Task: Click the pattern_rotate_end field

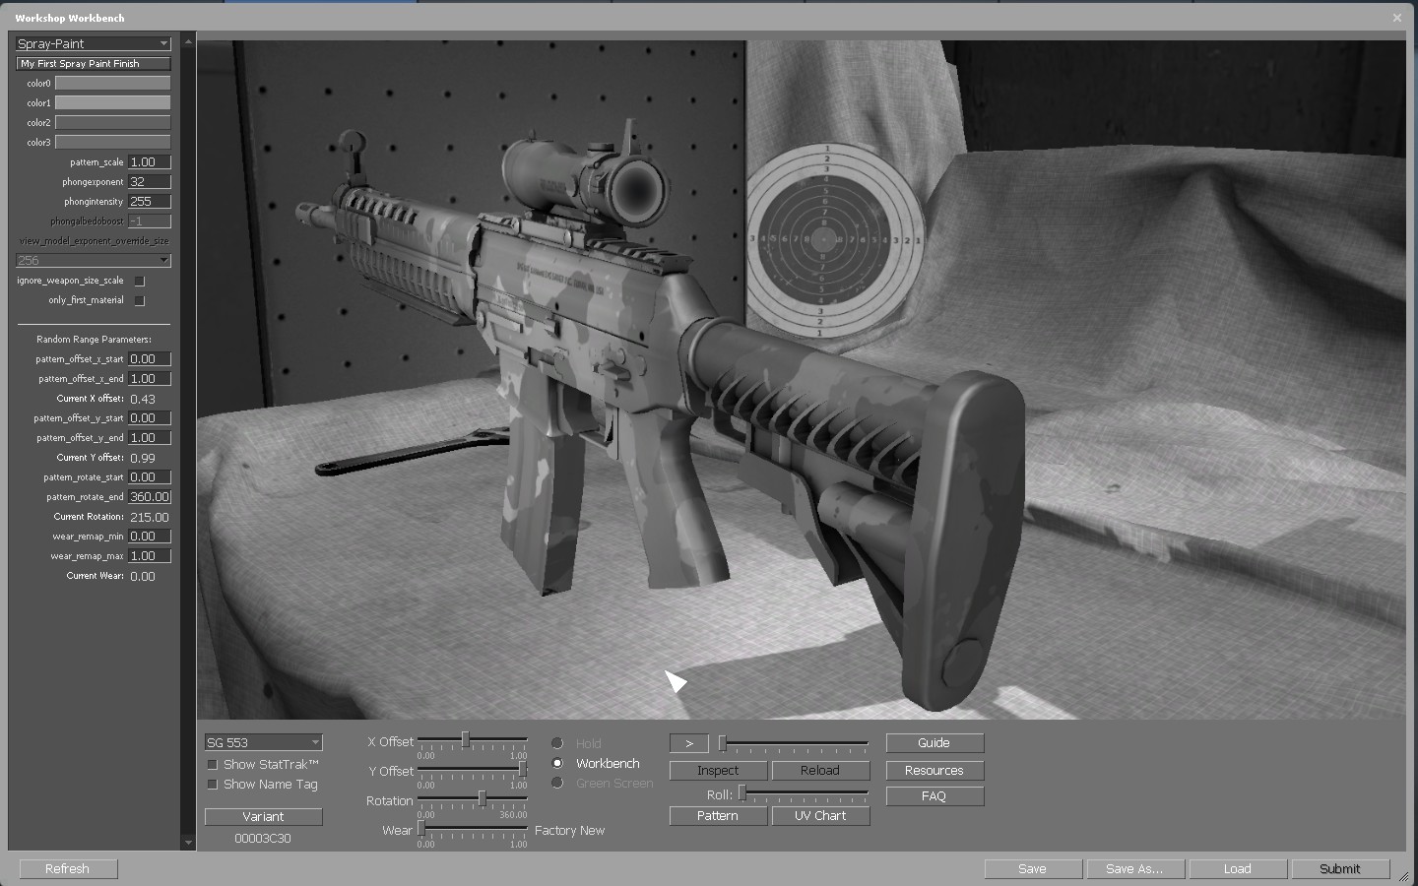Action: (x=150, y=497)
